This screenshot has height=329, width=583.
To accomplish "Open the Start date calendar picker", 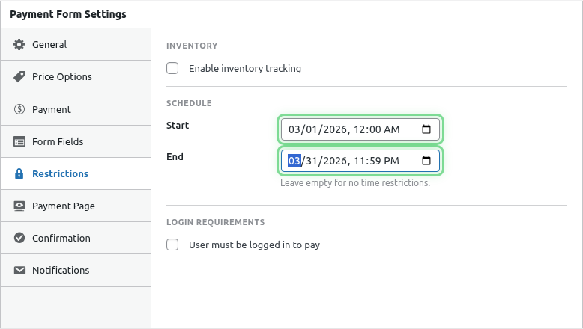I will (x=426, y=129).
